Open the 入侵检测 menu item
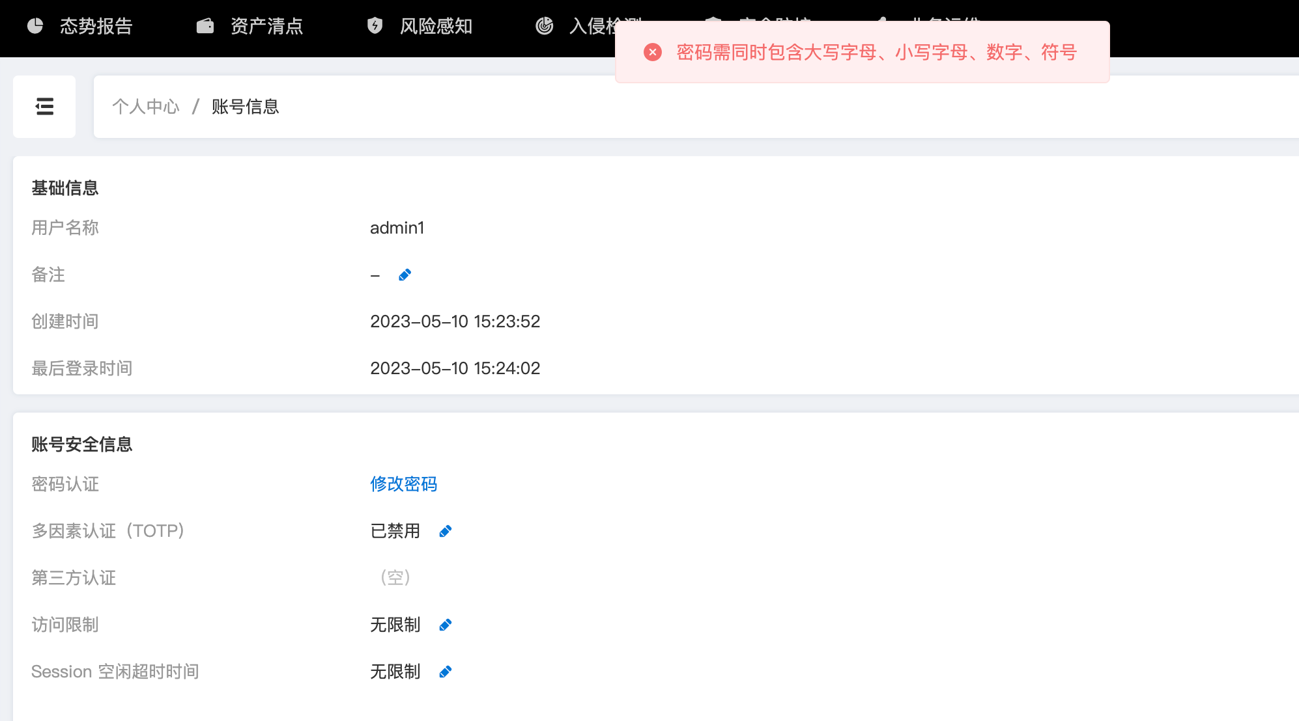Image resolution: width=1299 pixels, height=721 pixels. (x=592, y=26)
